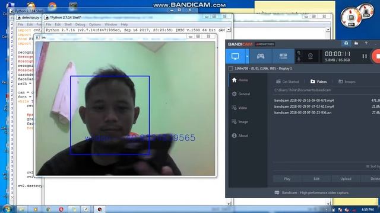Open Shell menu in Python Shell window
Viewport: 380px width, 213px height.
click(68, 24)
